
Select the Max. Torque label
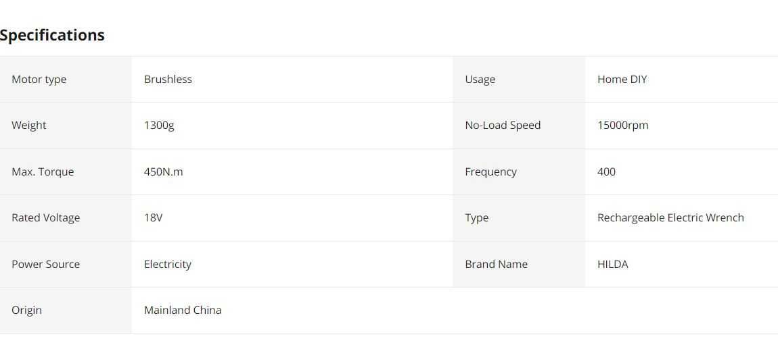pyautogui.click(x=43, y=171)
